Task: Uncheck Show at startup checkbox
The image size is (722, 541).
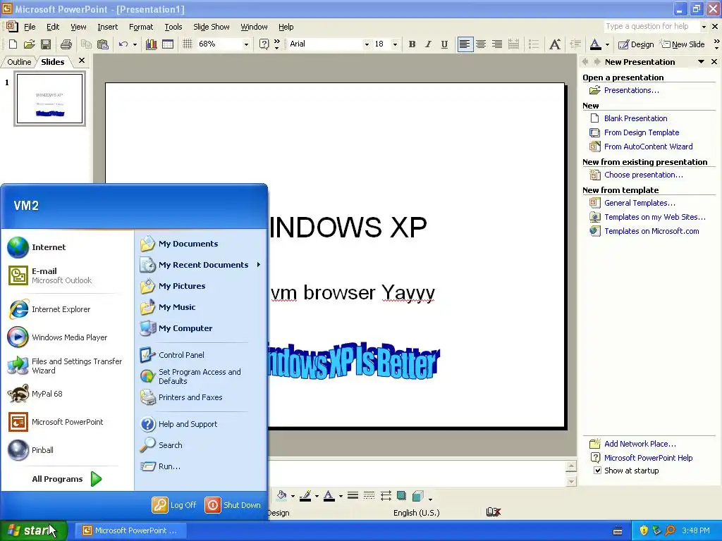Action: [x=597, y=470]
